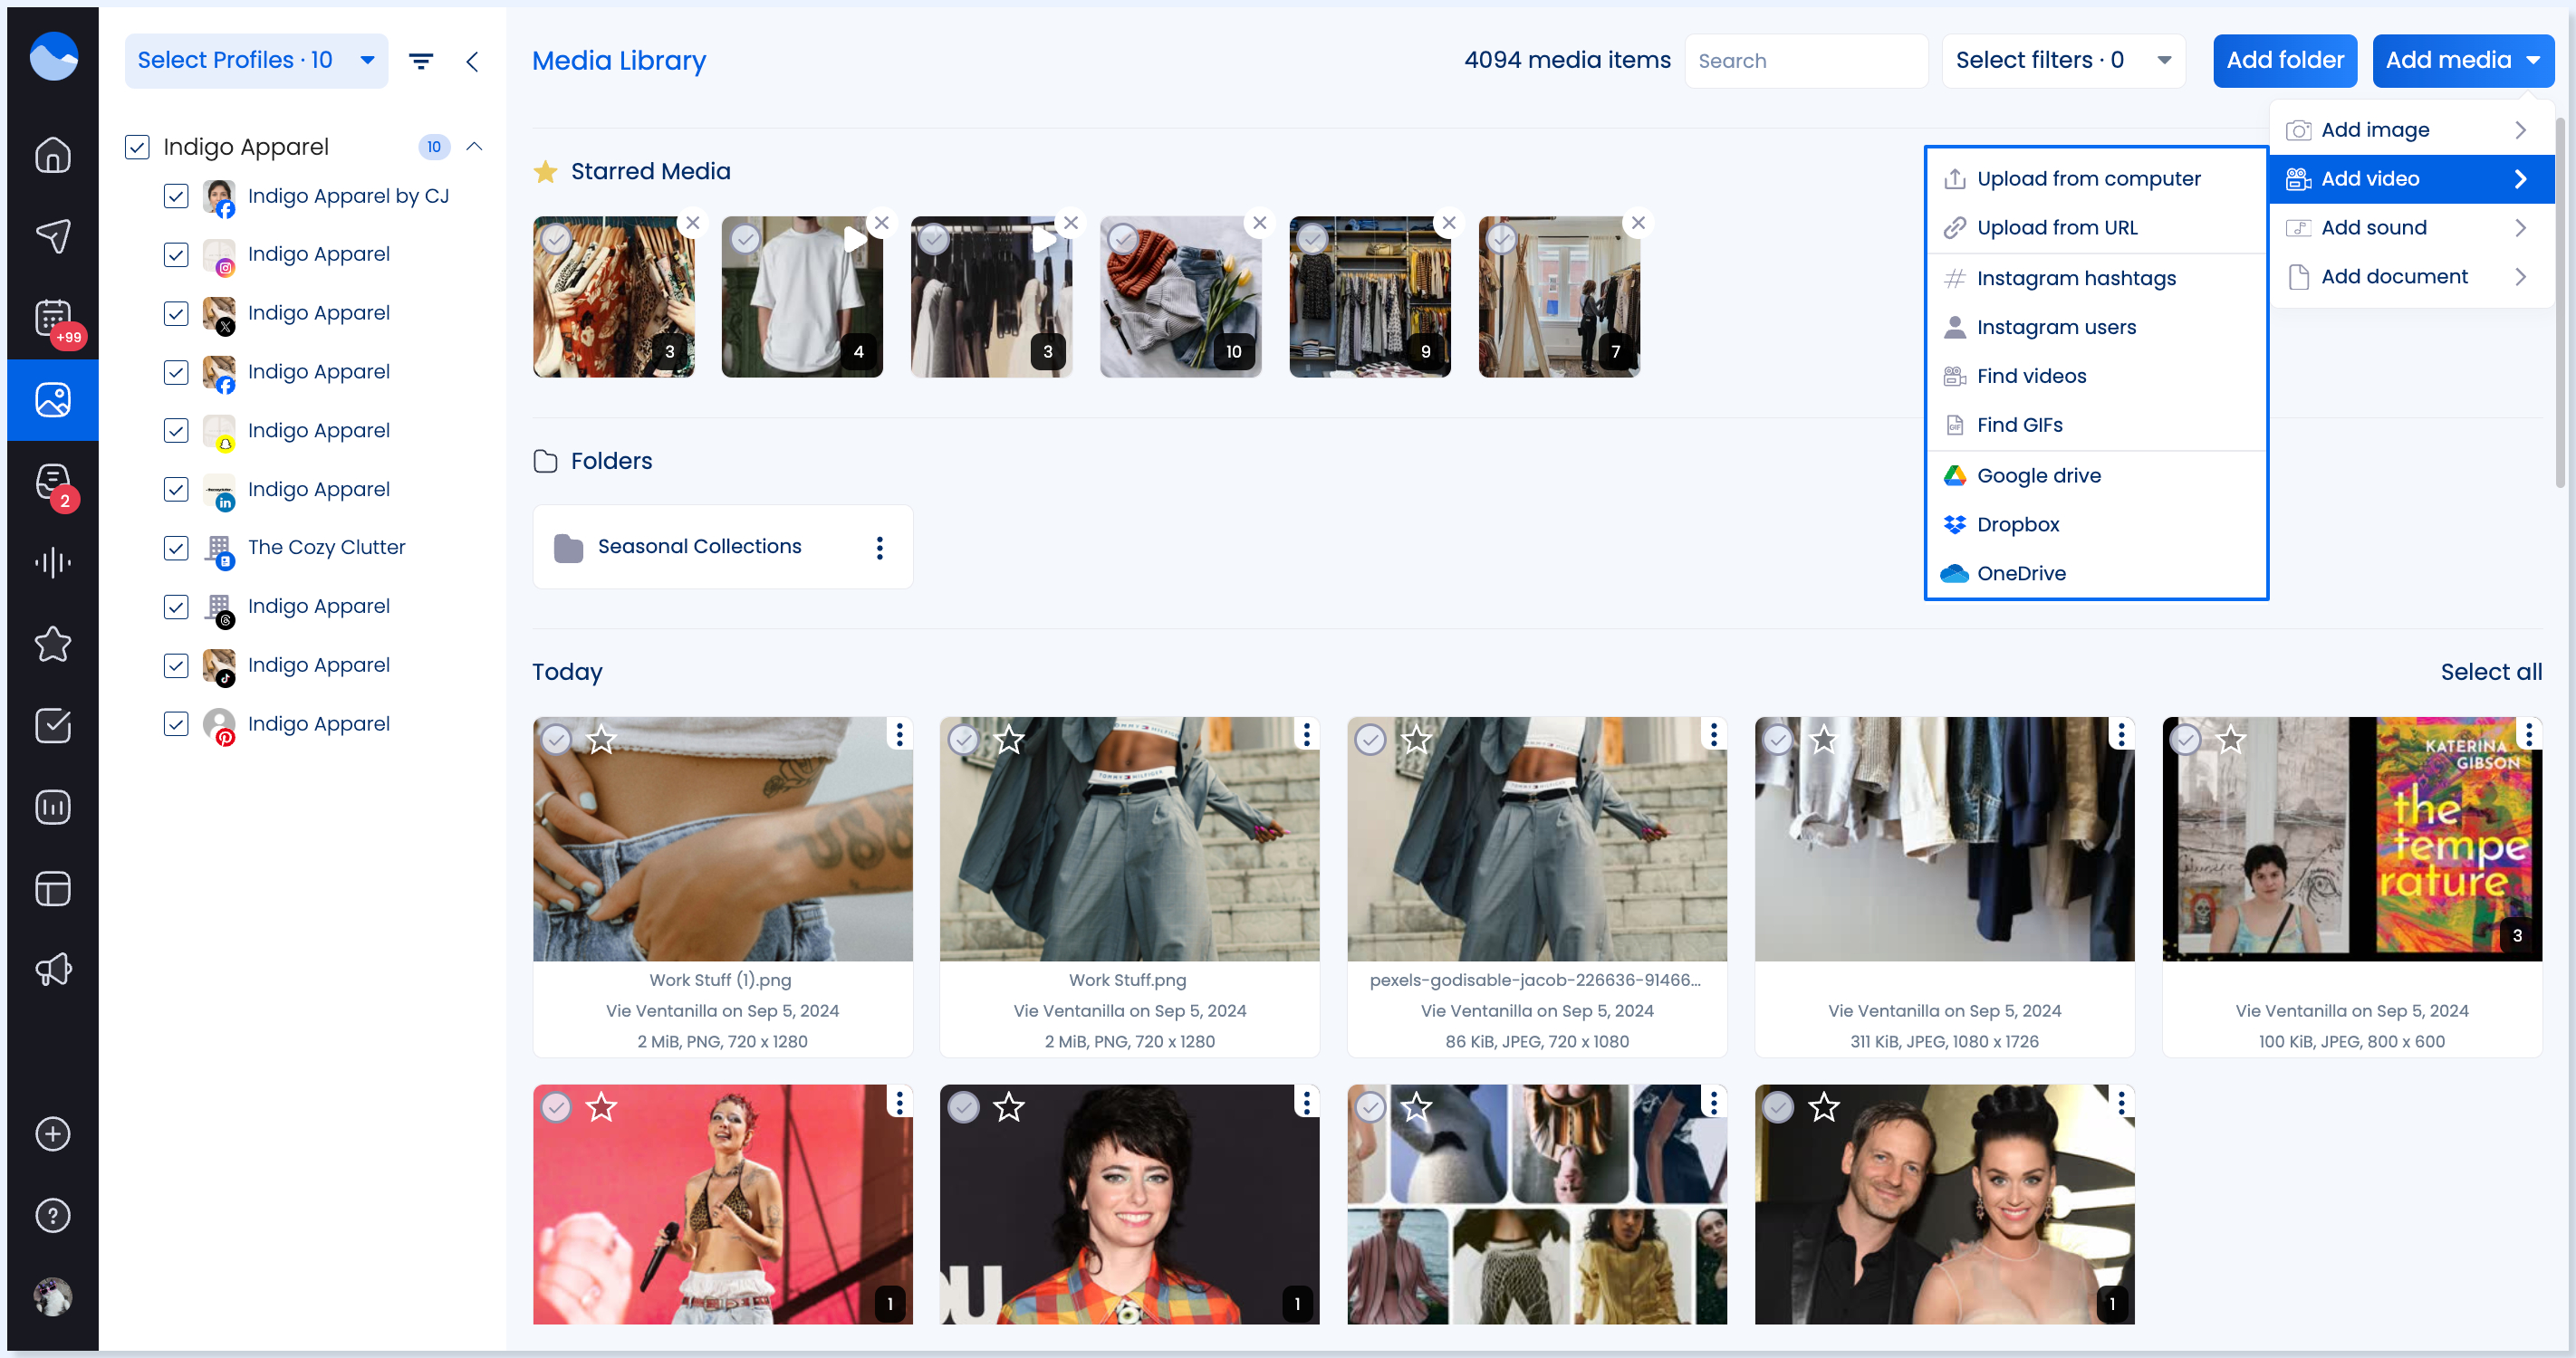
Task: Star the Work Stuff (1).png image
Action: (x=601, y=740)
